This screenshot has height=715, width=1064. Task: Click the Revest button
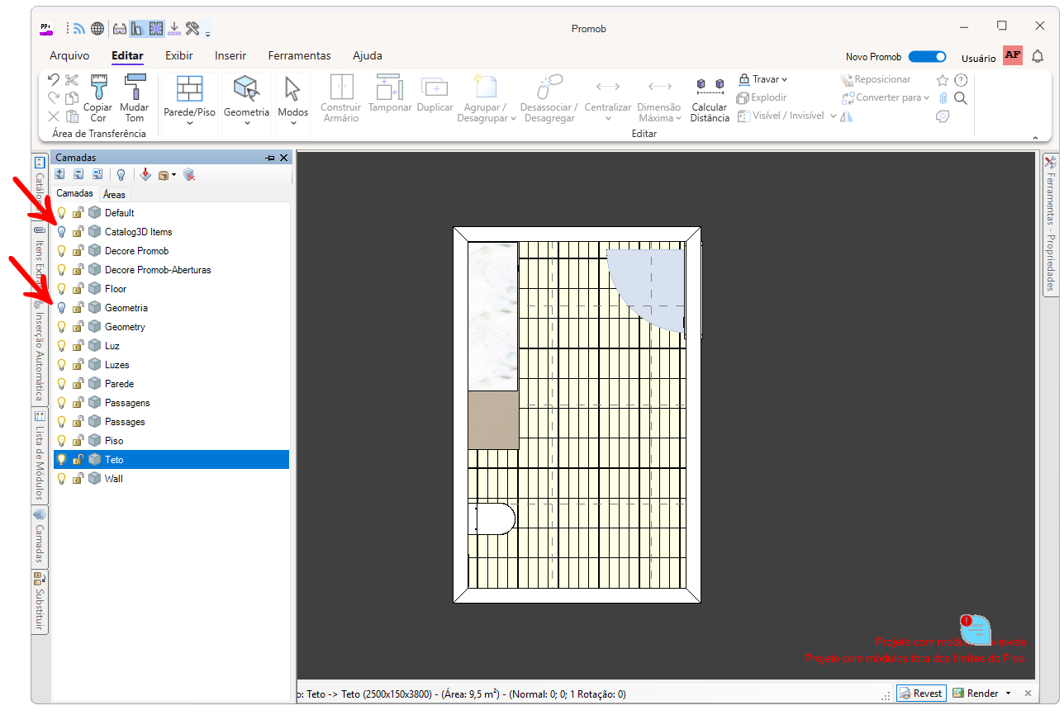920,694
